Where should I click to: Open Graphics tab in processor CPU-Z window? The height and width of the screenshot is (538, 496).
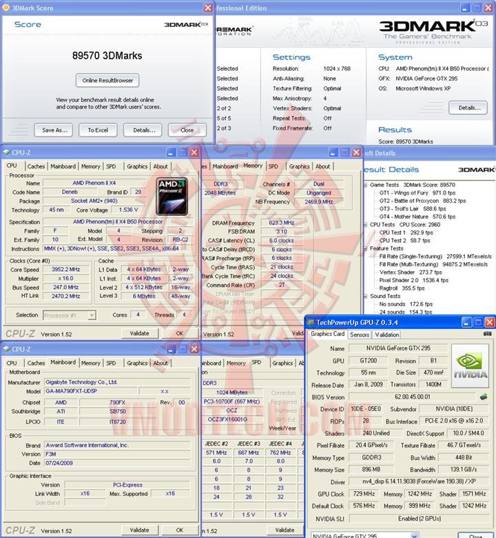137,166
